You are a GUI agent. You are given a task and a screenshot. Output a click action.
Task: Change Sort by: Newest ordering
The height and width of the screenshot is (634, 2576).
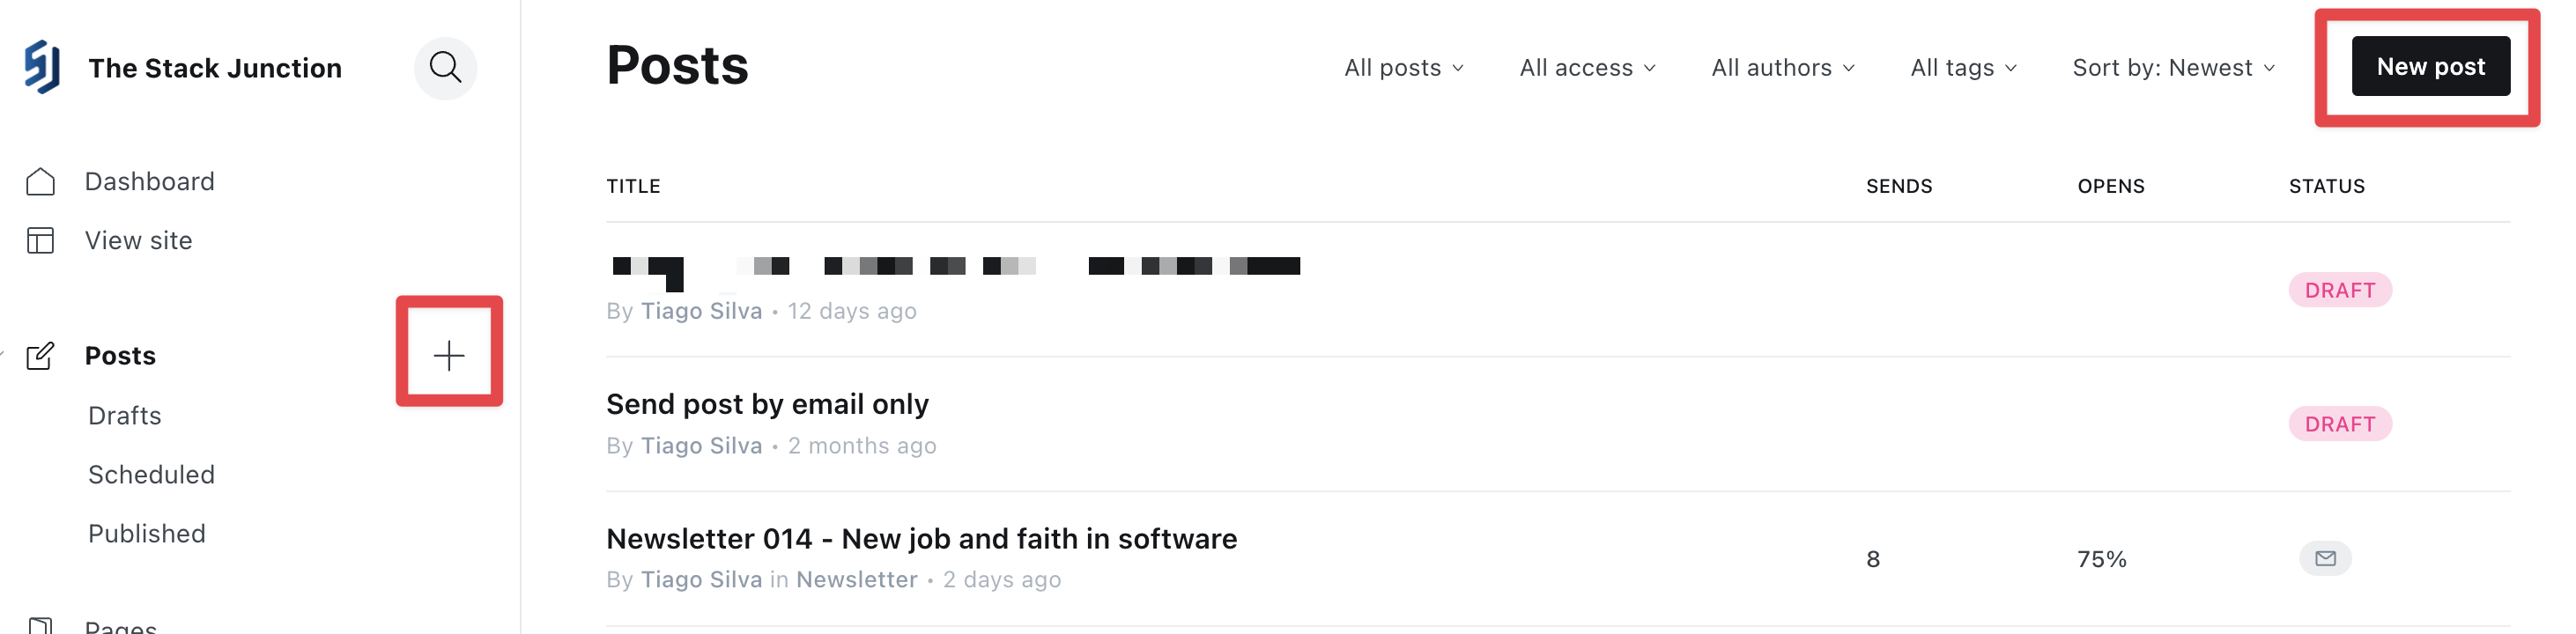pyautogui.click(x=2173, y=68)
